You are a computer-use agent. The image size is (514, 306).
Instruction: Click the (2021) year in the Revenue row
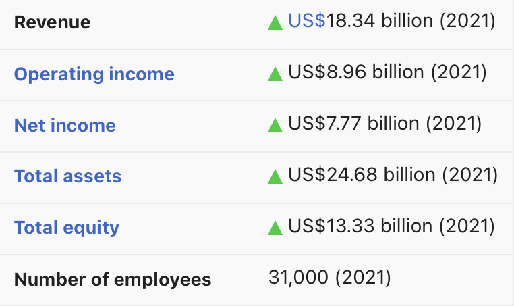point(467,21)
